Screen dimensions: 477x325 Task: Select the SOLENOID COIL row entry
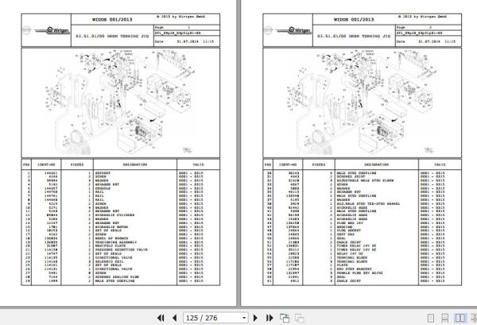coord(108,261)
